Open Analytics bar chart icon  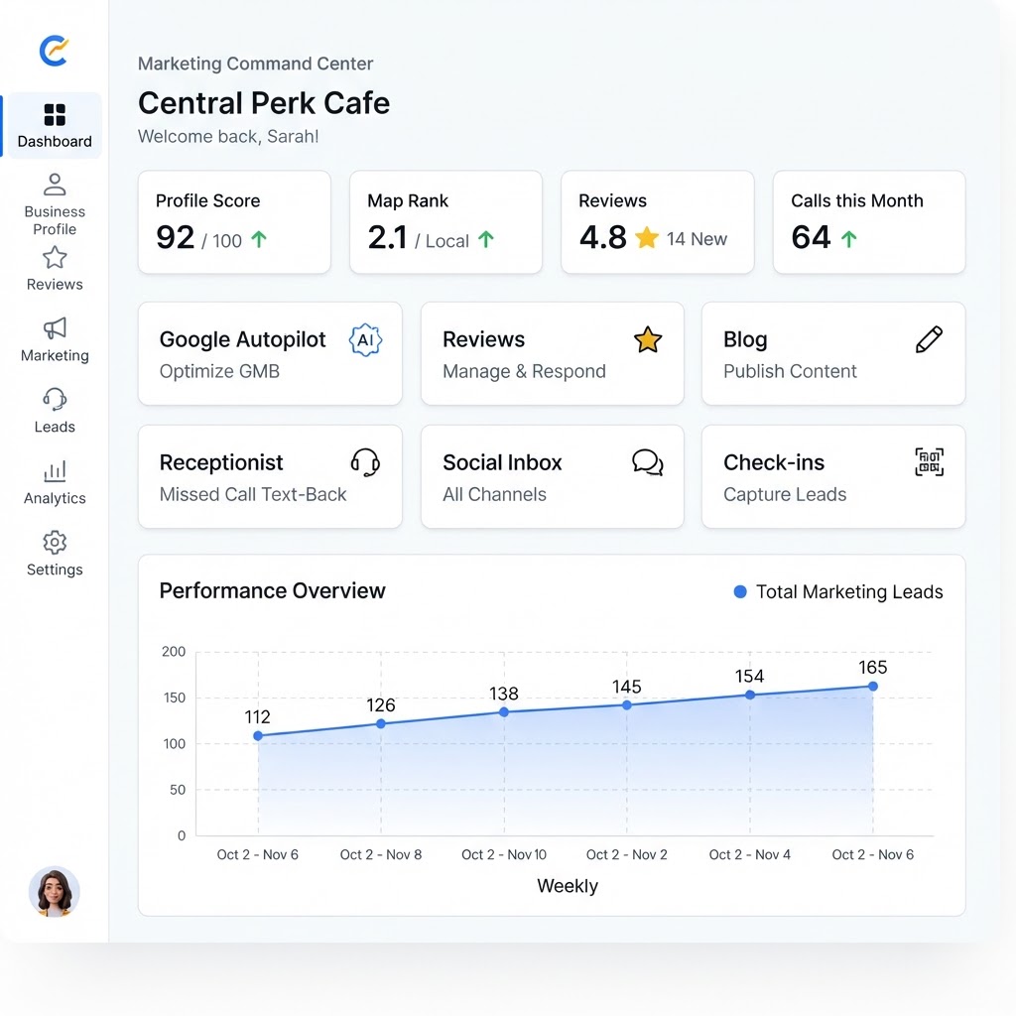tap(55, 471)
